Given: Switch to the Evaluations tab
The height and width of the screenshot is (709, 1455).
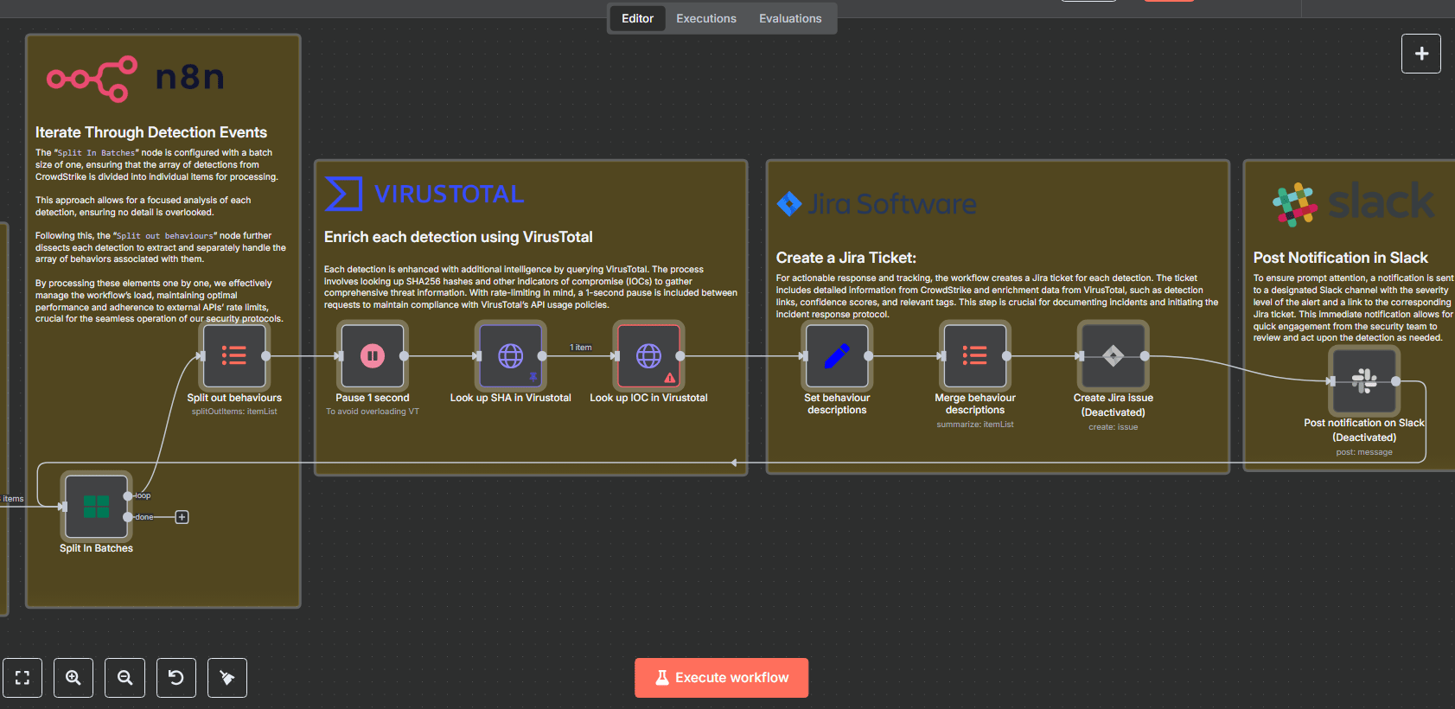Looking at the screenshot, I should 790,18.
